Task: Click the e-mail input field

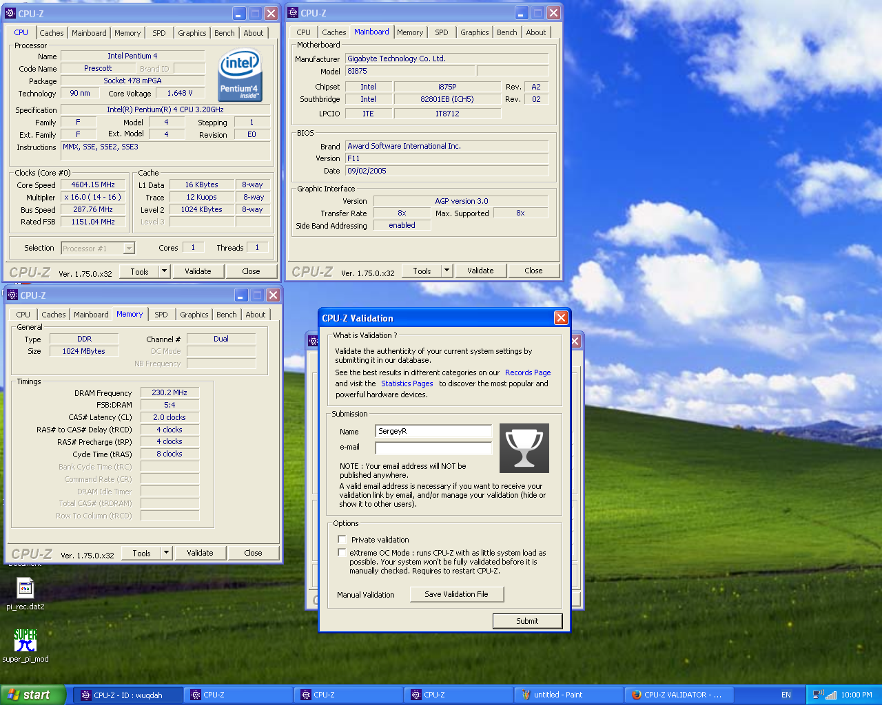Action: pos(433,448)
